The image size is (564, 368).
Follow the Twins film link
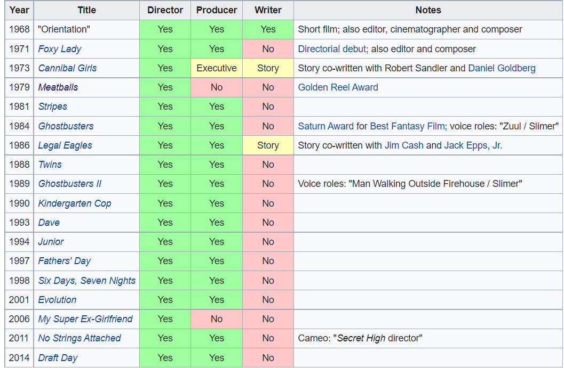(x=50, y=165)
